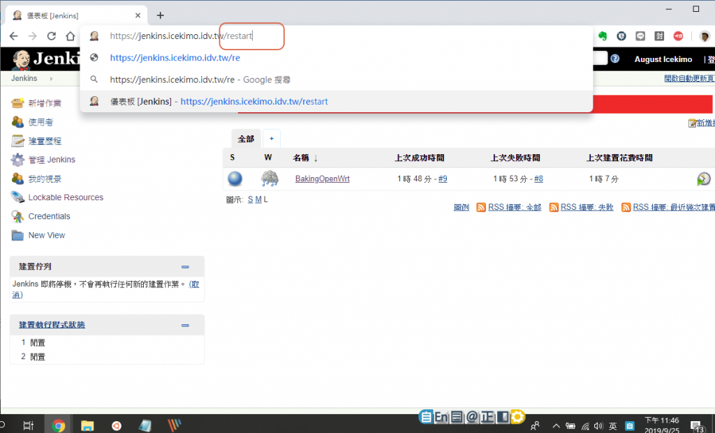This screenshot has width=715, height=433.
Task: Open RSS 摘要 全部 feed
Action: click(515, 207)
